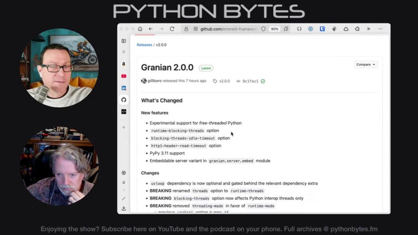The width and height of the screenshot is (418, 235).
Task: Click the pencil edit icon in sidebar
Action: click(x=124, y=199)
